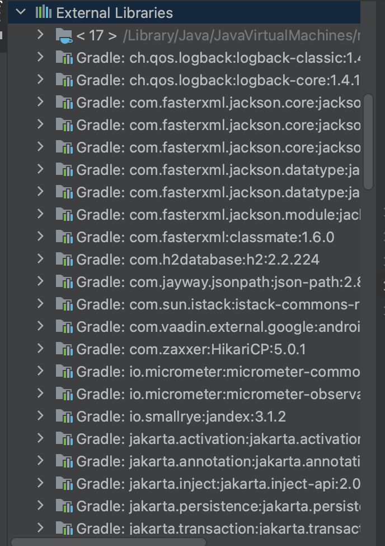Screen dimensions: 385x546
Task: Select 'Gradle: io.micrometer:micrometer-observa' row text
Action: click(x=218, y=394)
